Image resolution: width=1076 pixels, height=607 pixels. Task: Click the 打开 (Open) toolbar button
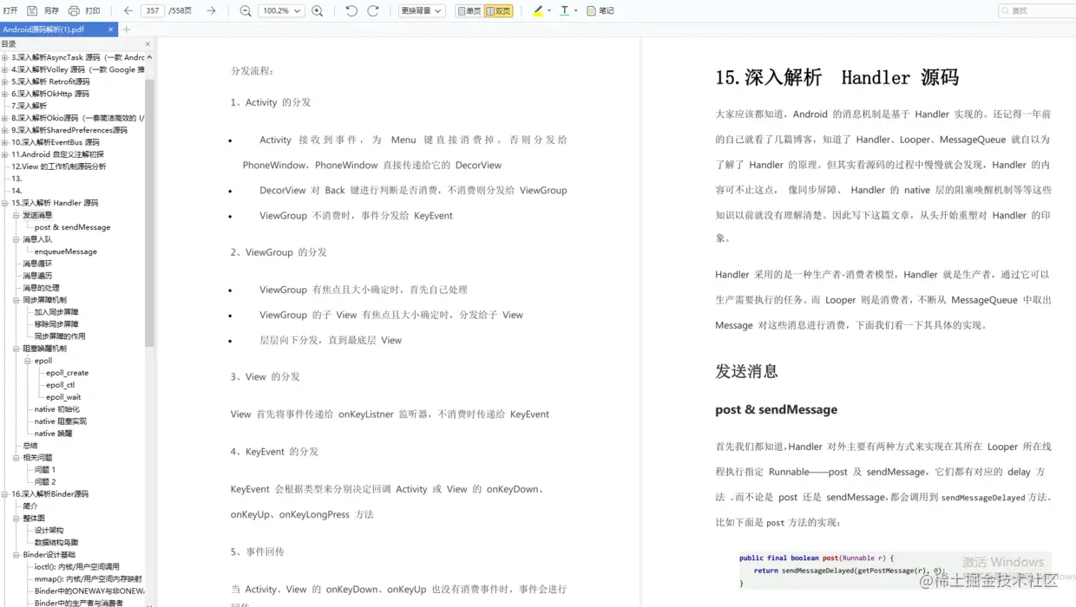[x=10, y=10]
